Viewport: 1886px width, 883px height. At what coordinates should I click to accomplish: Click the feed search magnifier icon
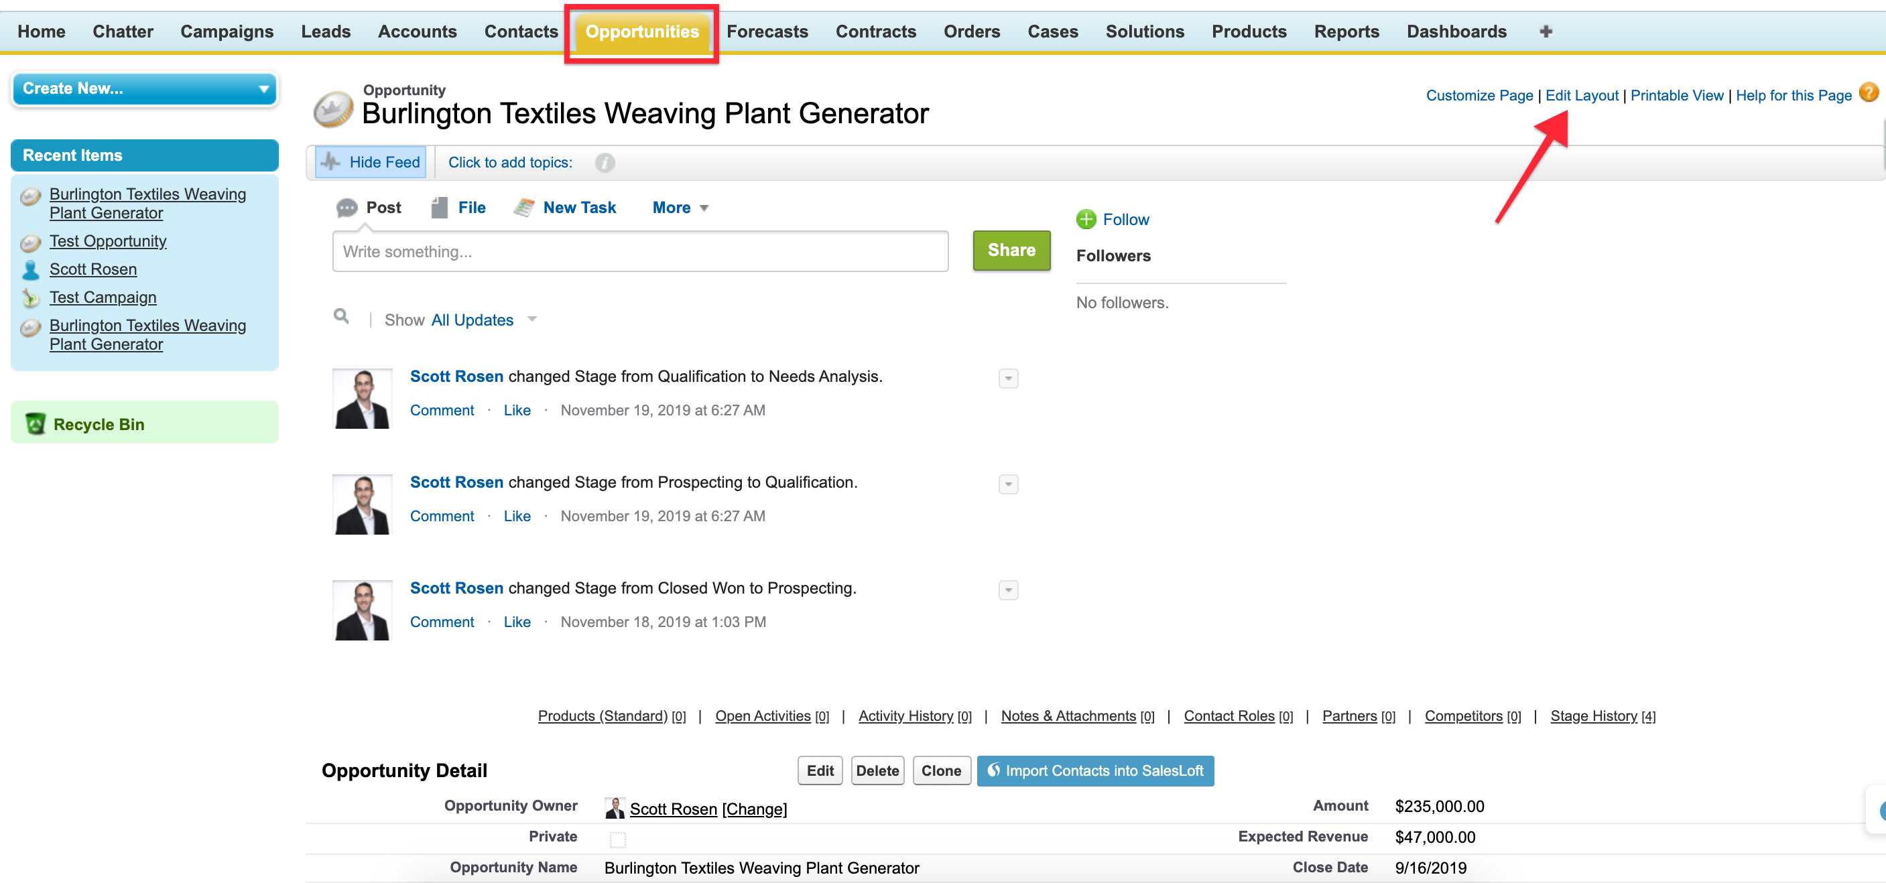pyautogui.click(x=341, y=316)
